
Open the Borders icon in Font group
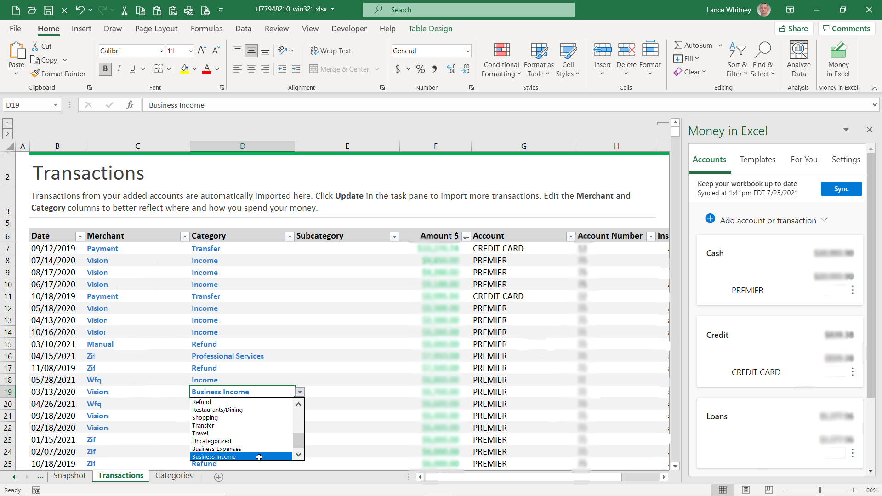158,69
